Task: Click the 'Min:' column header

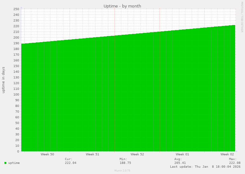Action: pyautogui.click(x=123, y=159)
